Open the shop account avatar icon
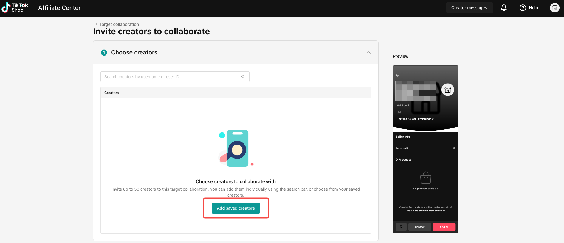Image resolution: width=564 pixels, height=243 pixels. [x=554, y=8]
